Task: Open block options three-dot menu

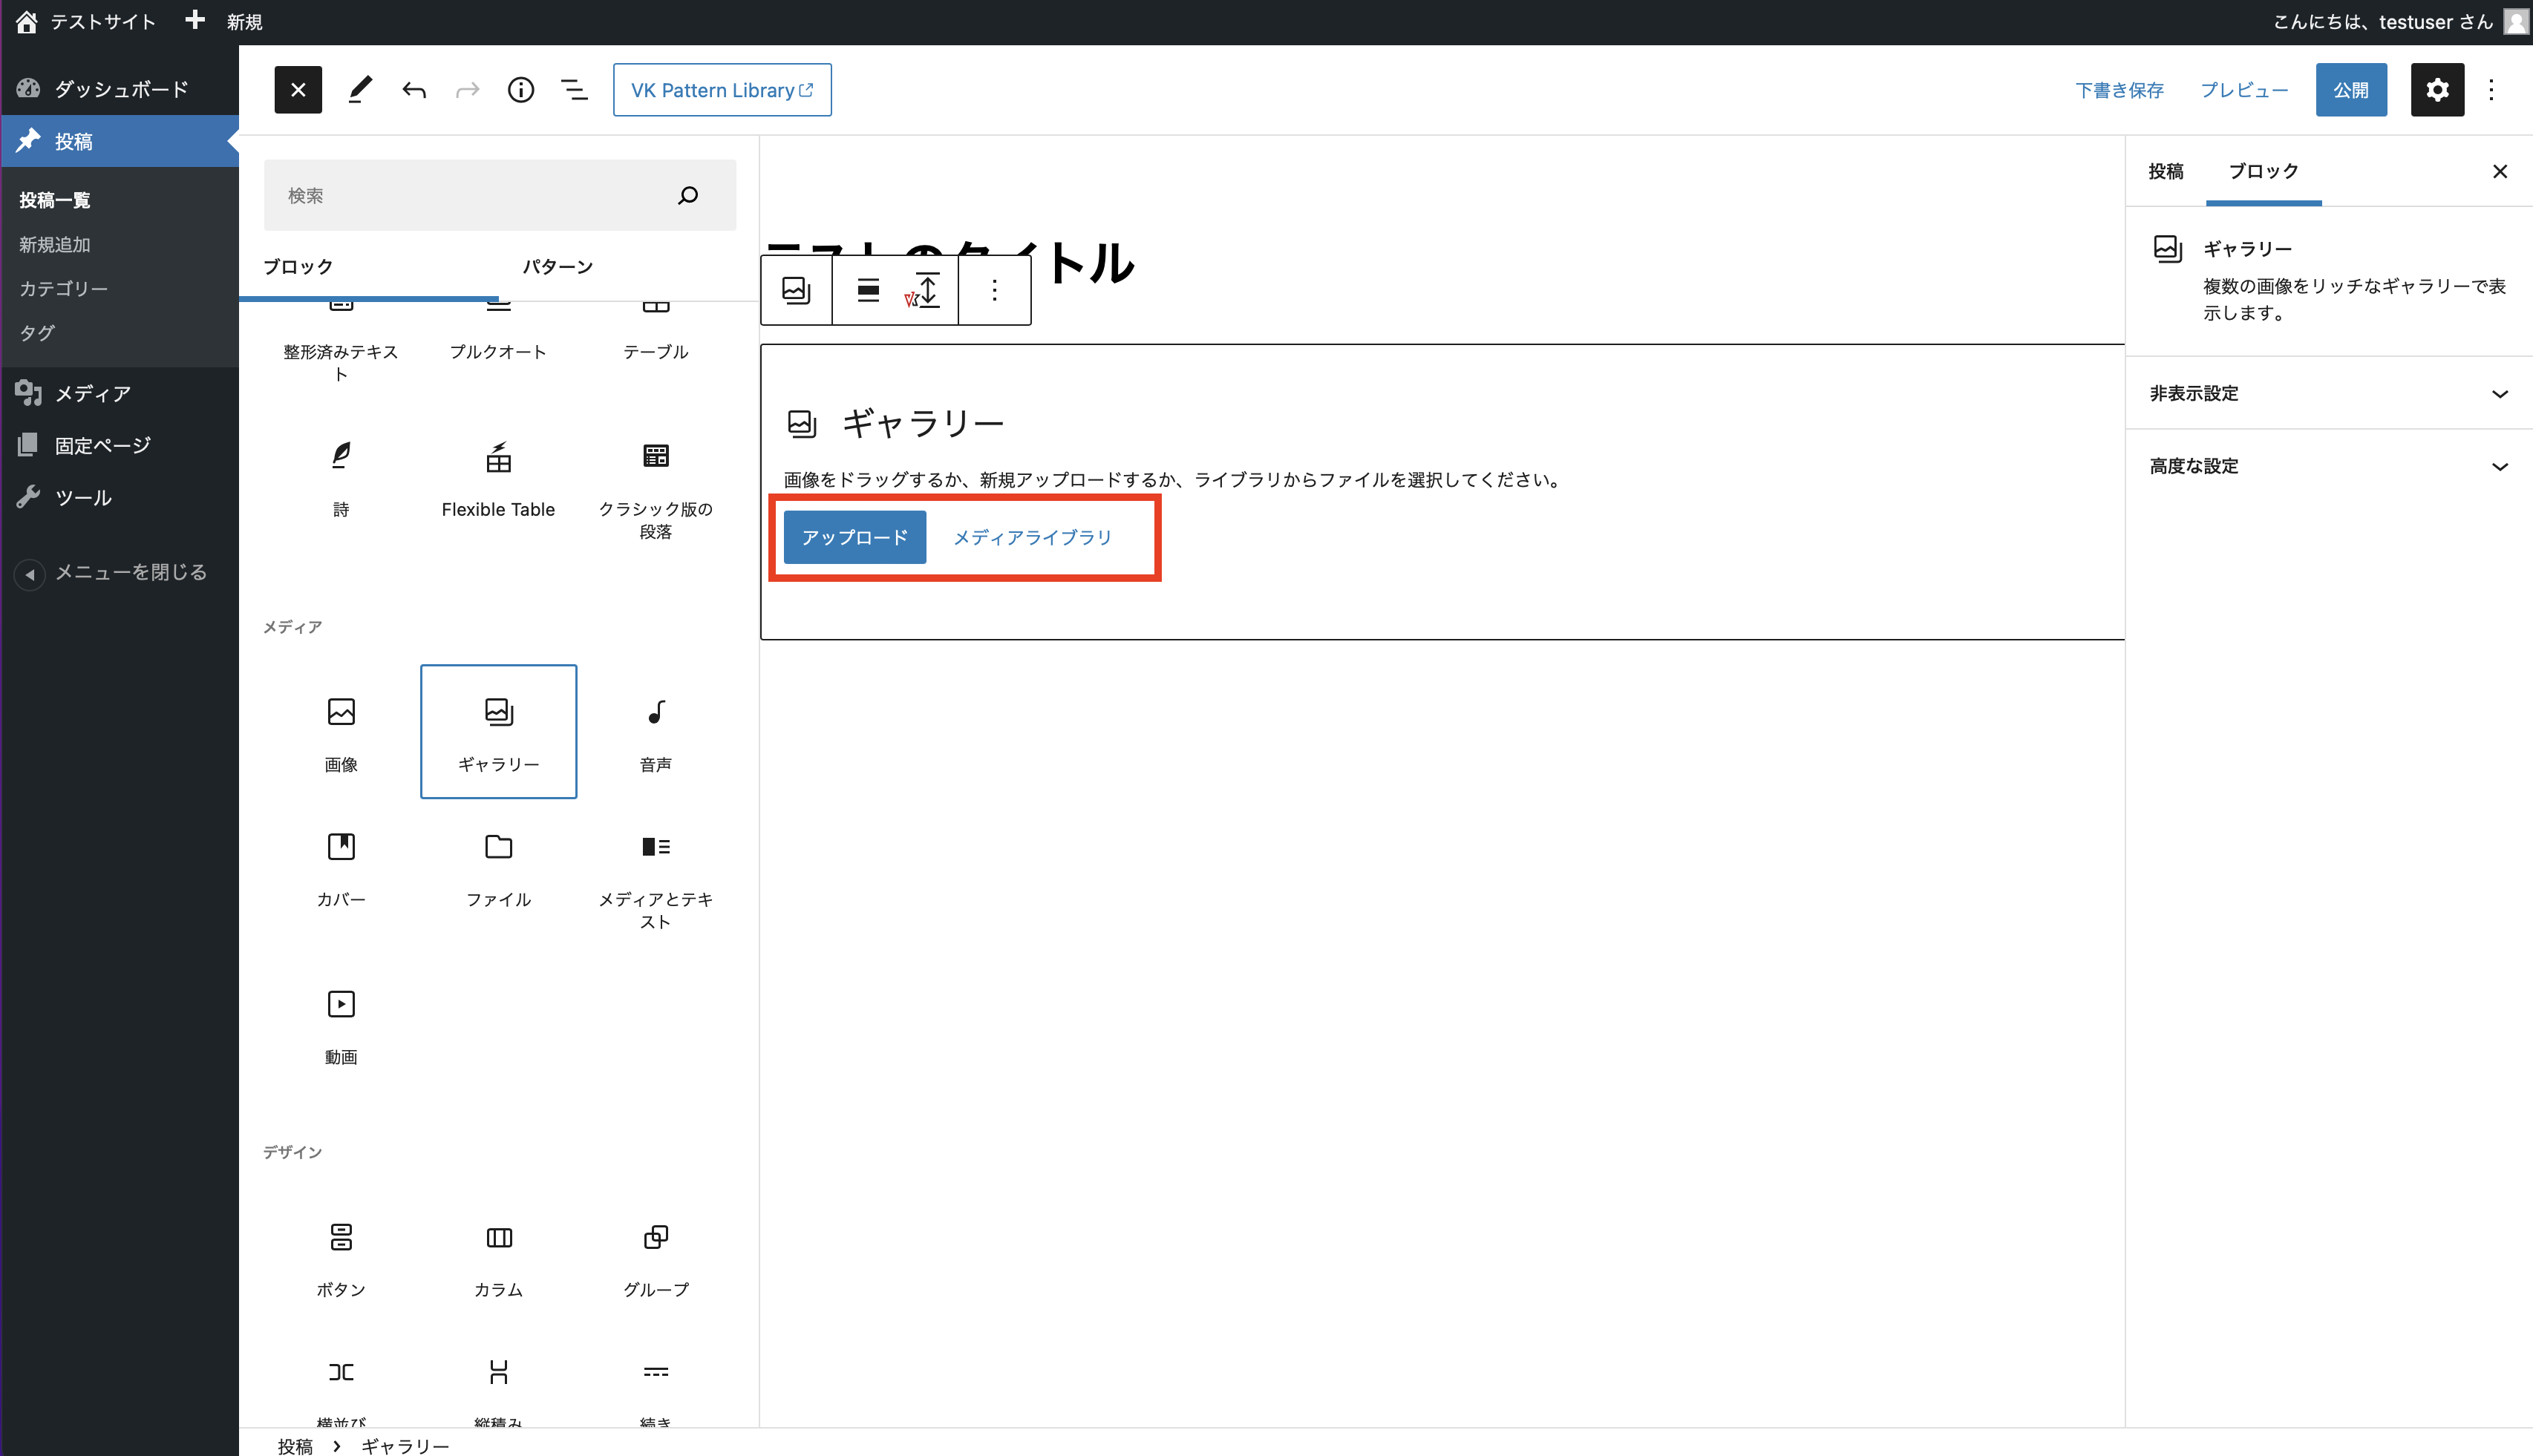Action: (993, 290)
